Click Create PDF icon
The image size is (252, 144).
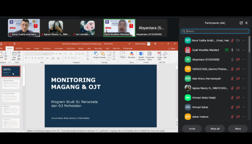coord(159,56)
